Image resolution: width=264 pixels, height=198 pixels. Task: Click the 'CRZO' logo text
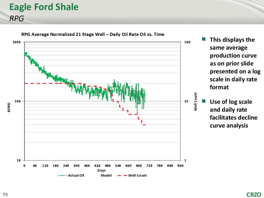point(254,194)
